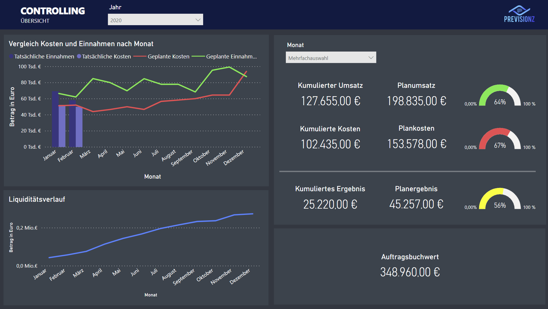The height and width of the screenshot is (309, 548).
Task: Expand the Monat Mehrfachauswahl dropdown
Action: click(330, 58)
